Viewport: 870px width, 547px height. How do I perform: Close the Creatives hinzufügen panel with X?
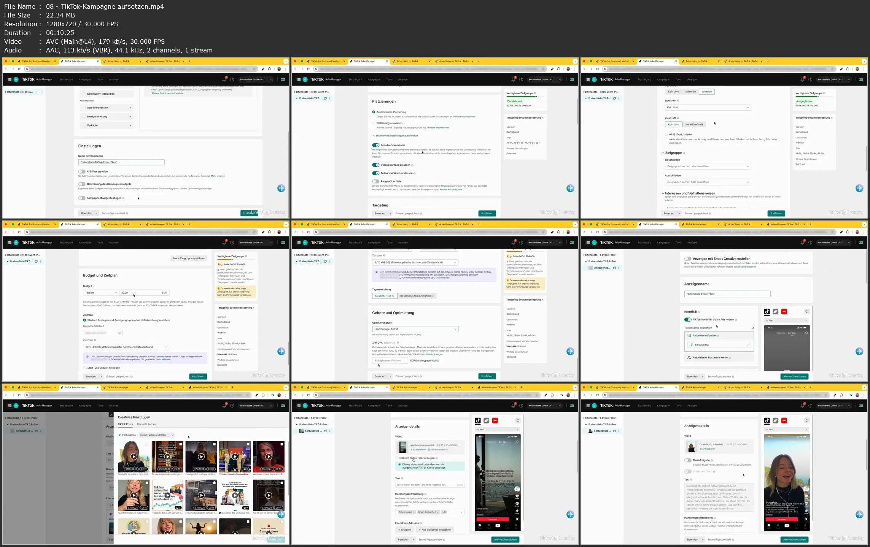click(111, 415)
